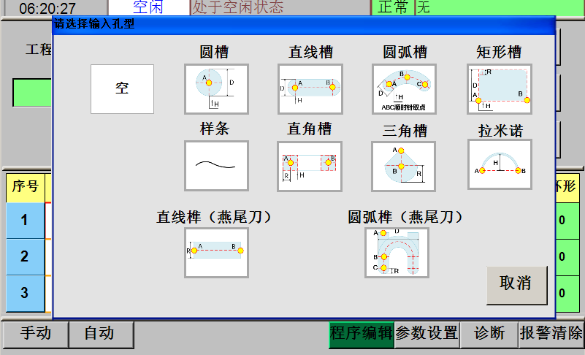
Task: Open the 参数设置 parameter settings tab
Action: coord(427,334)
